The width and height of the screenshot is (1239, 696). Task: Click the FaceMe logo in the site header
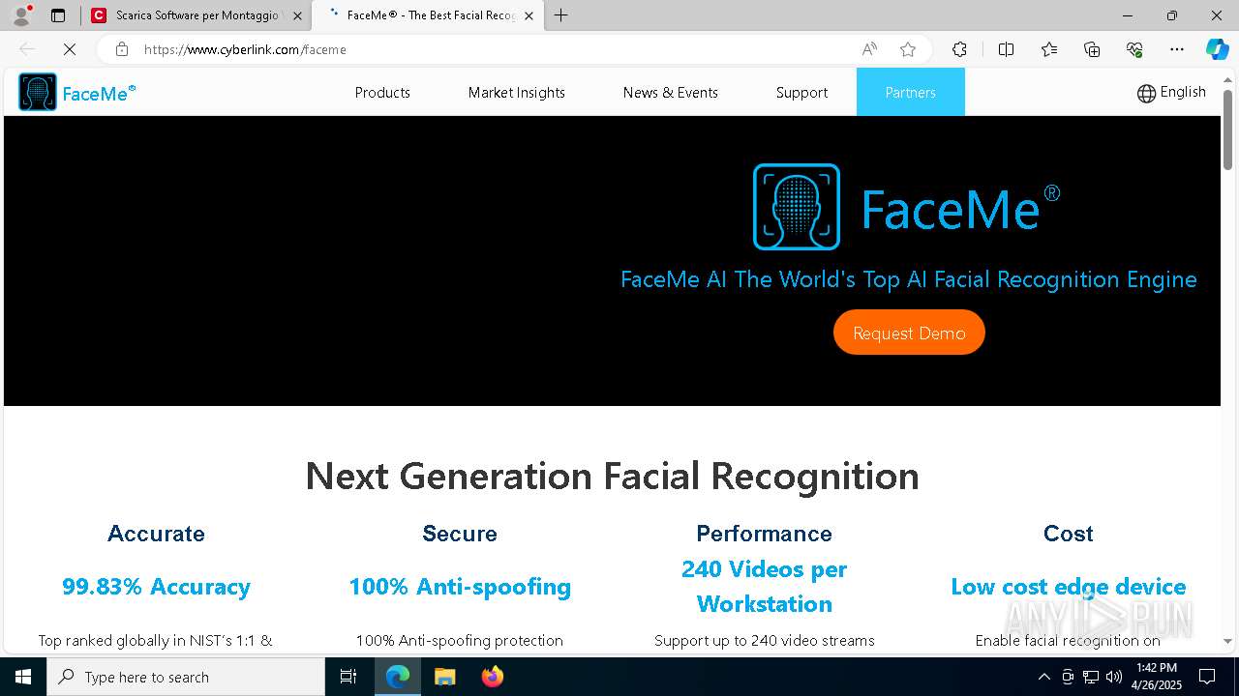click(77, 93)
